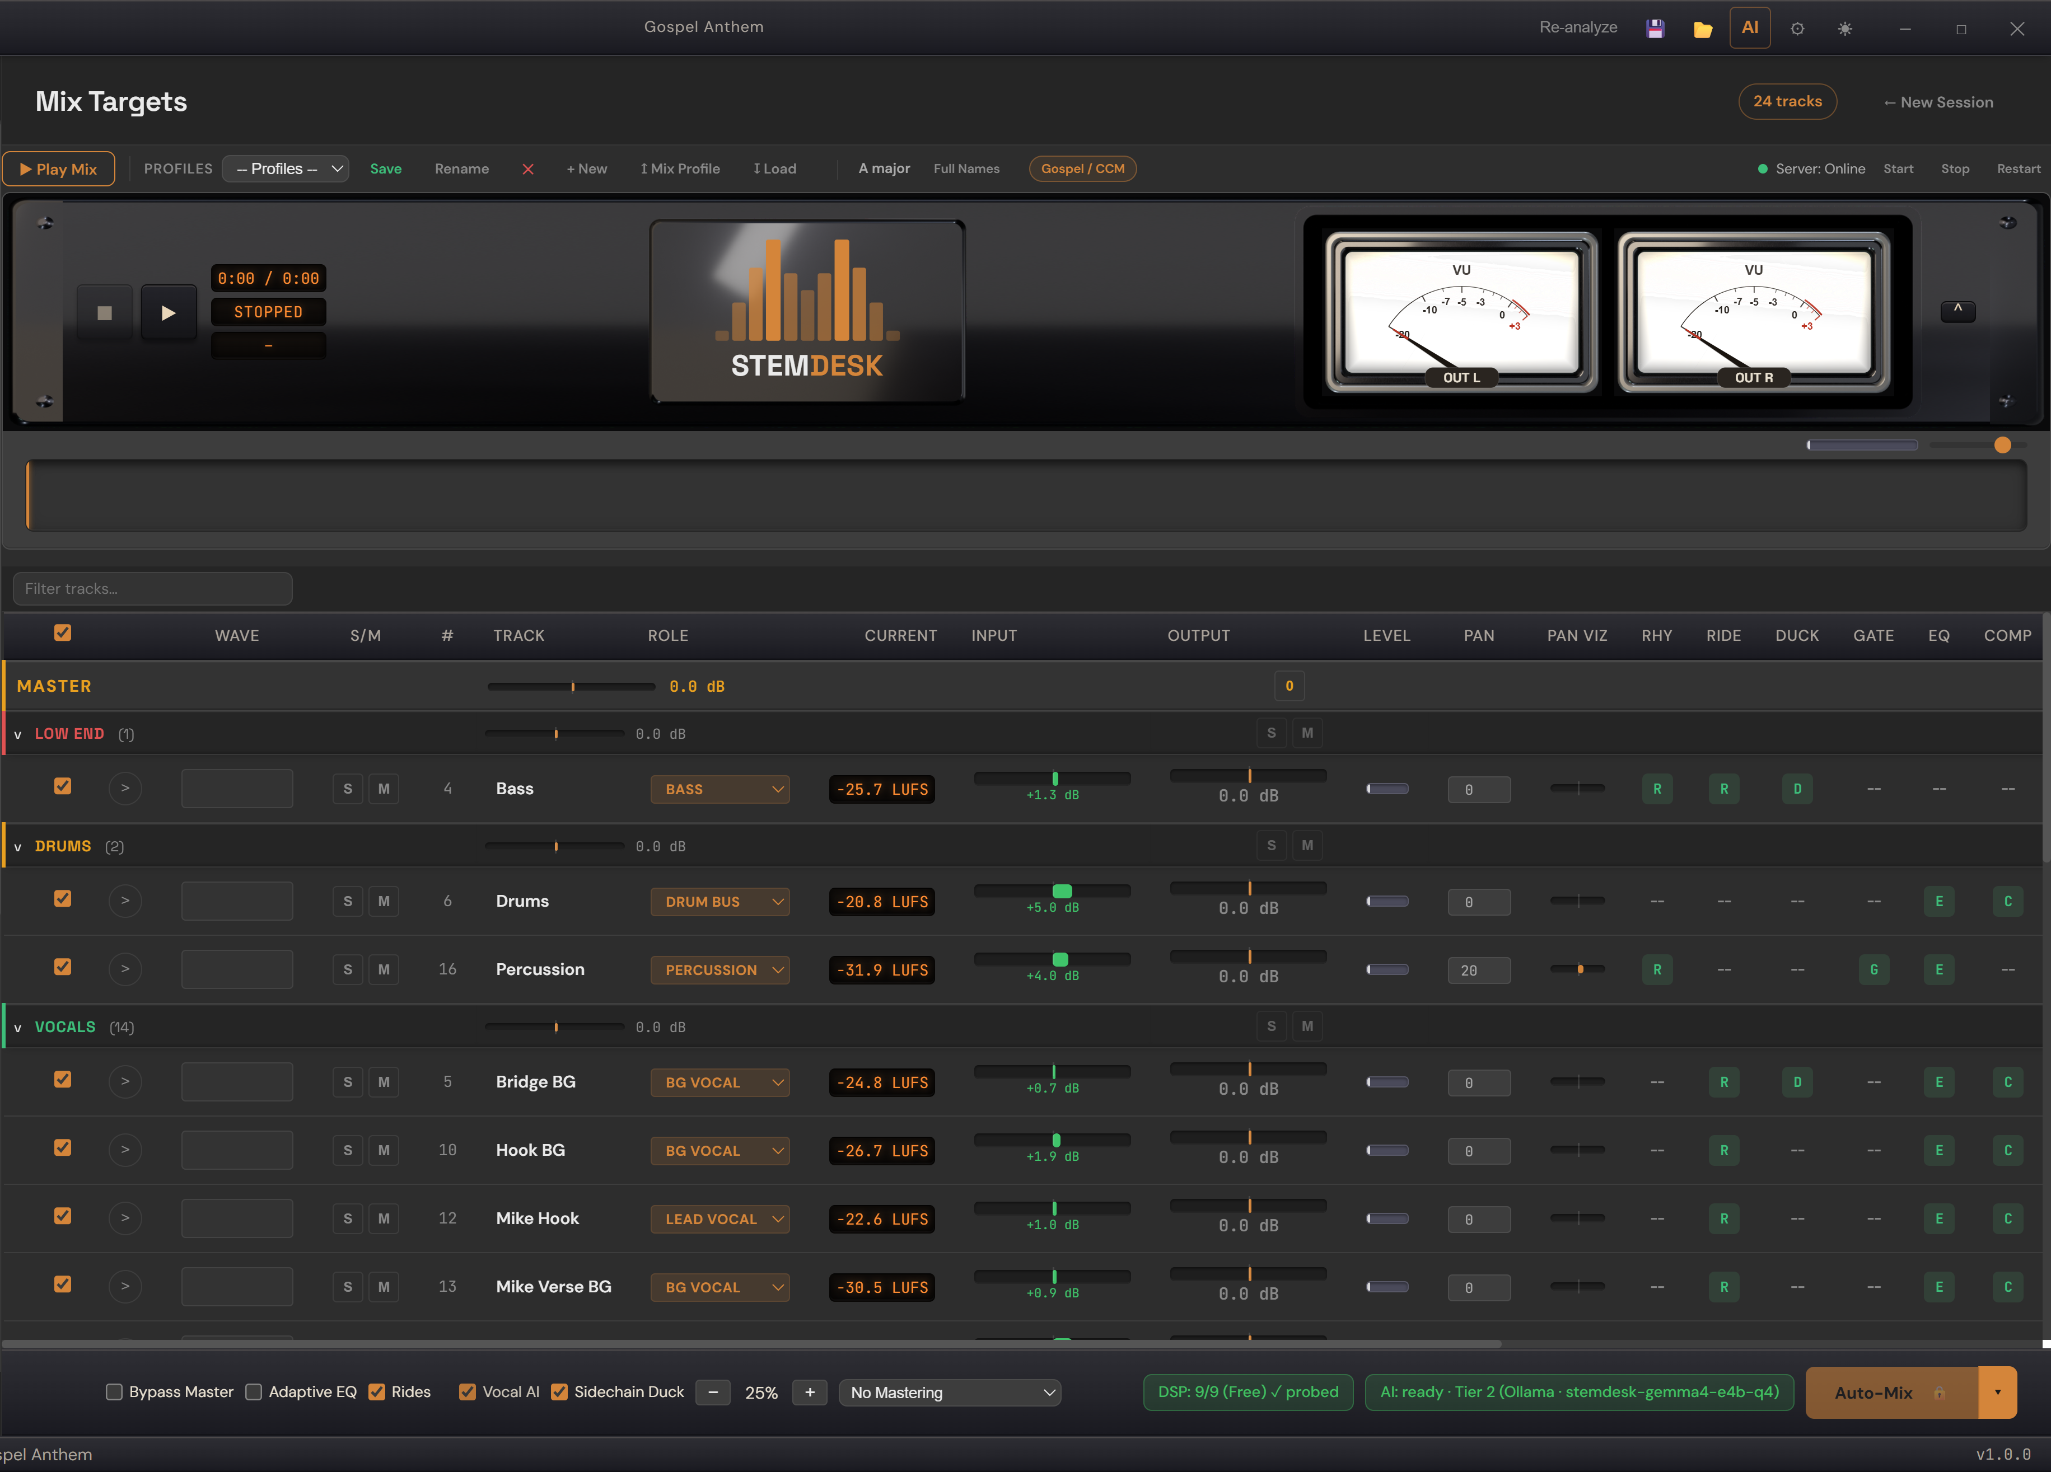Click the save floppy disk icon

click(x=1655, y=28)
